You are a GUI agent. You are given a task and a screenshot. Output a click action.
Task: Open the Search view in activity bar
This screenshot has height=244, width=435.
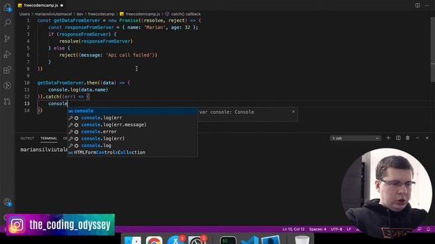tap(7, 22)
